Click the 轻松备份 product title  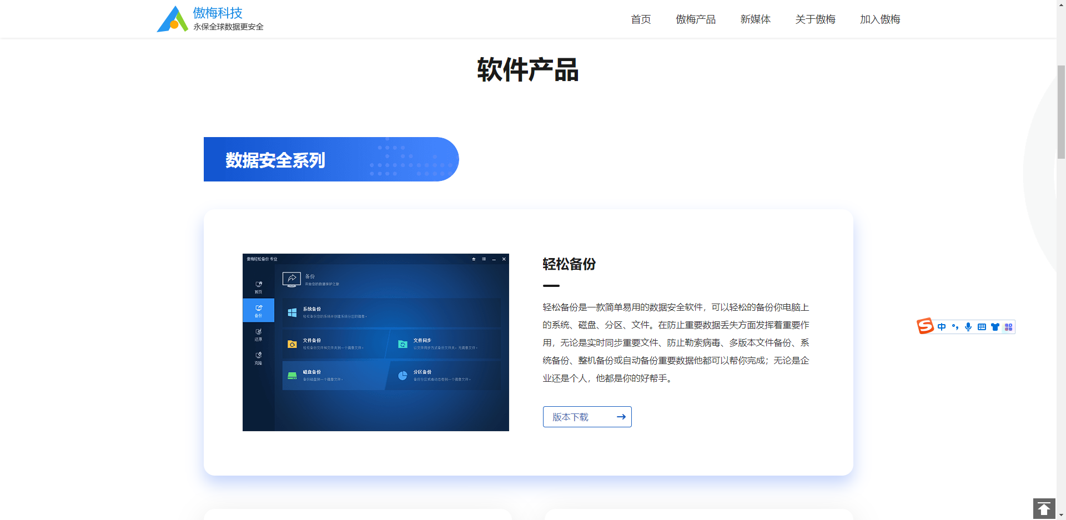pyautogui.click(x=569, y=264)
